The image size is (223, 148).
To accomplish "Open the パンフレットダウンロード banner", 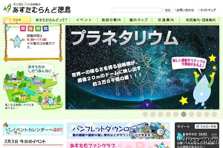I will tap(118, 131).
